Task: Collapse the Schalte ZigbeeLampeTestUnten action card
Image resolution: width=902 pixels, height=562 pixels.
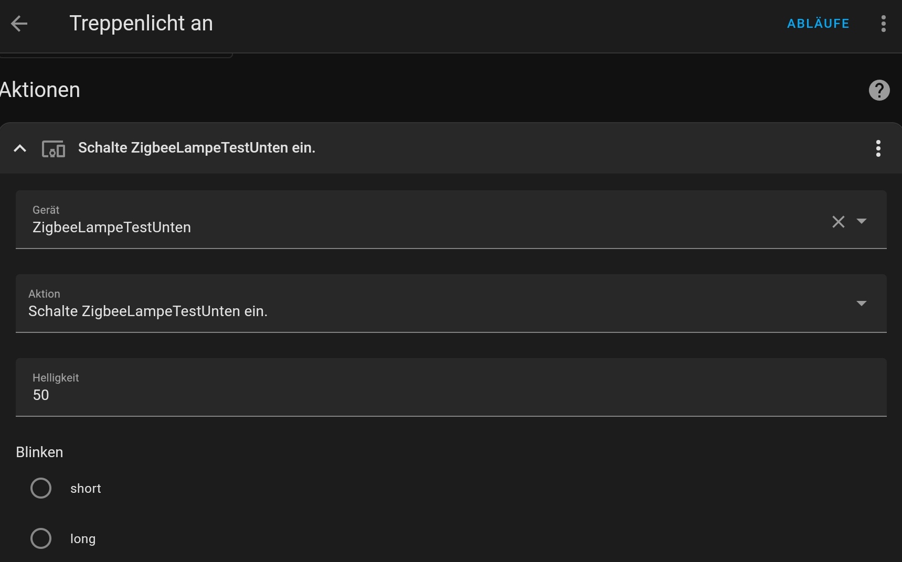Action: pyautogui.click(x=20, y=149)
